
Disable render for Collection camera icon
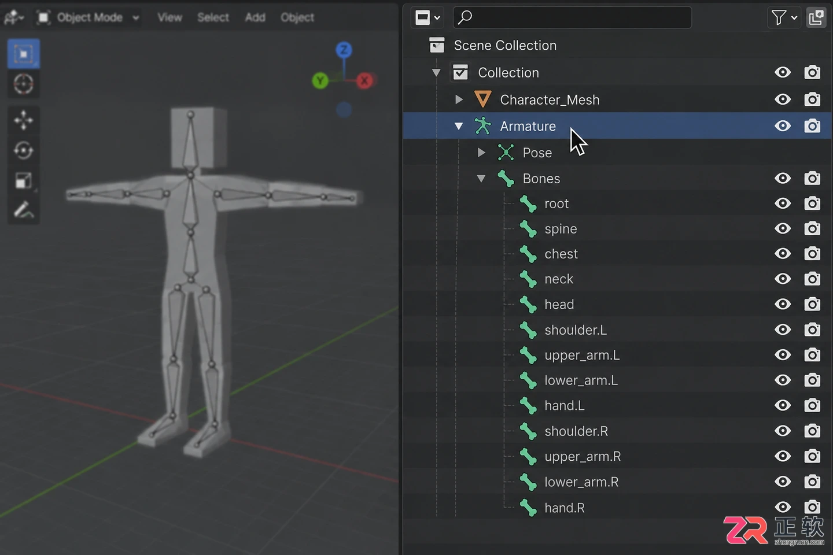812,72
